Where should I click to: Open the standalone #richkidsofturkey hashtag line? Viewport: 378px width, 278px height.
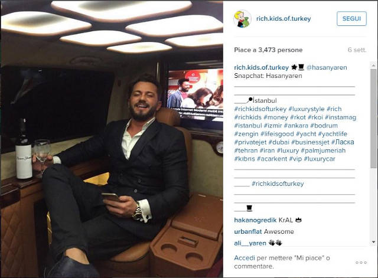point(278,184)
